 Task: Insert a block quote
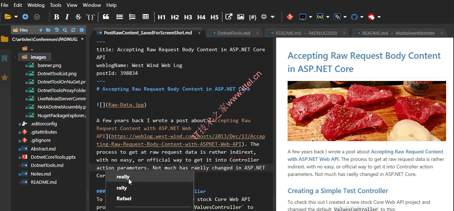click(x=106, y=17)
